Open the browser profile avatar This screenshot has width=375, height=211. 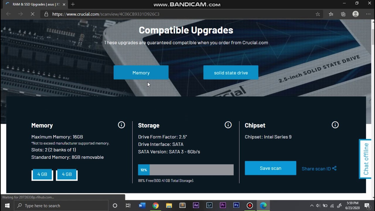356,14
